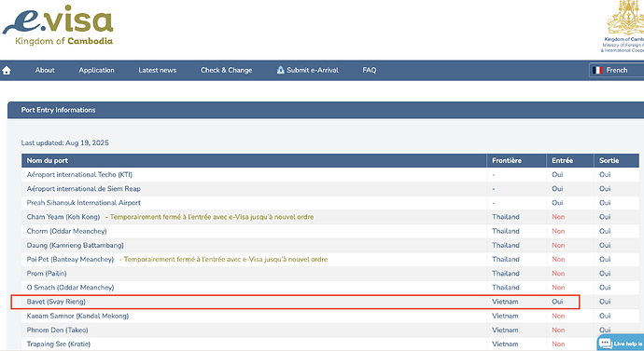Viewport: 644px width, 351px height.
Task: Open the FAQ page
Action: pyautogui.click(x=370, y=70)
